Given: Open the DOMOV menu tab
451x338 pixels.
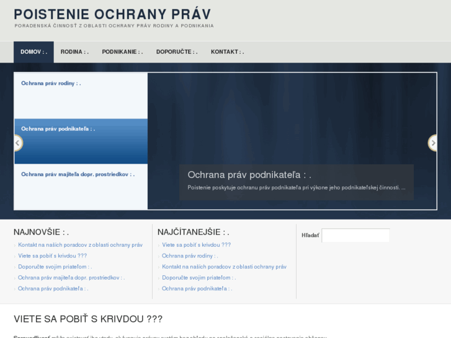Looking at the screenshot, I should click(x=33, y=52).
